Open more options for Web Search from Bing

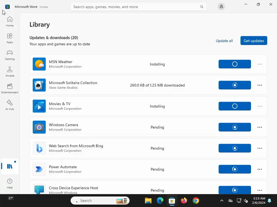[x=259, y=148]
